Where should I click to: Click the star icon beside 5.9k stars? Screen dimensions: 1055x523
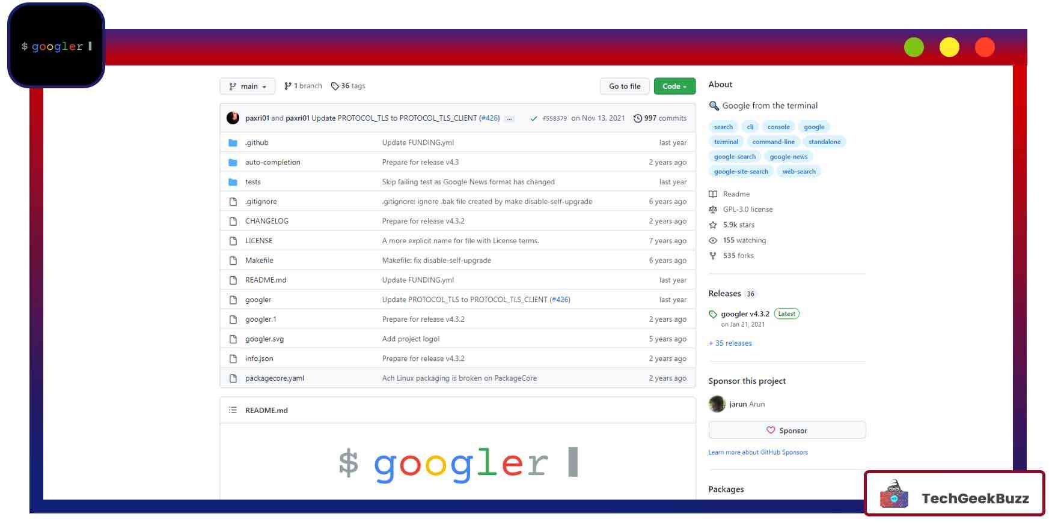[713, 225]
